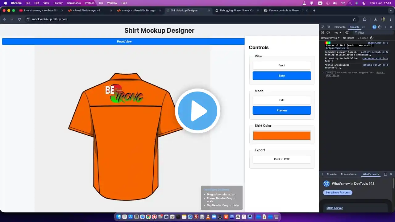Open Finder from the Dock

[119, 217]
